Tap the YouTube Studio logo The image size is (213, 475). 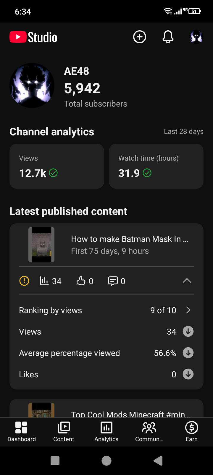tap(33, 37)
